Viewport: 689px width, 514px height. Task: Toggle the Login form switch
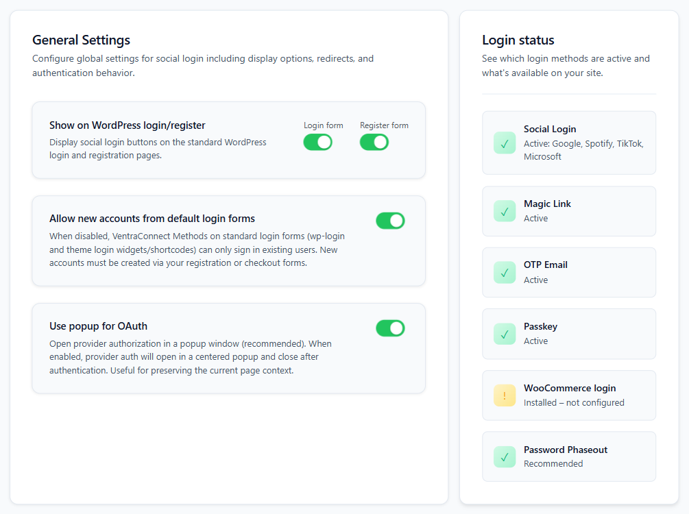(317, 143)
